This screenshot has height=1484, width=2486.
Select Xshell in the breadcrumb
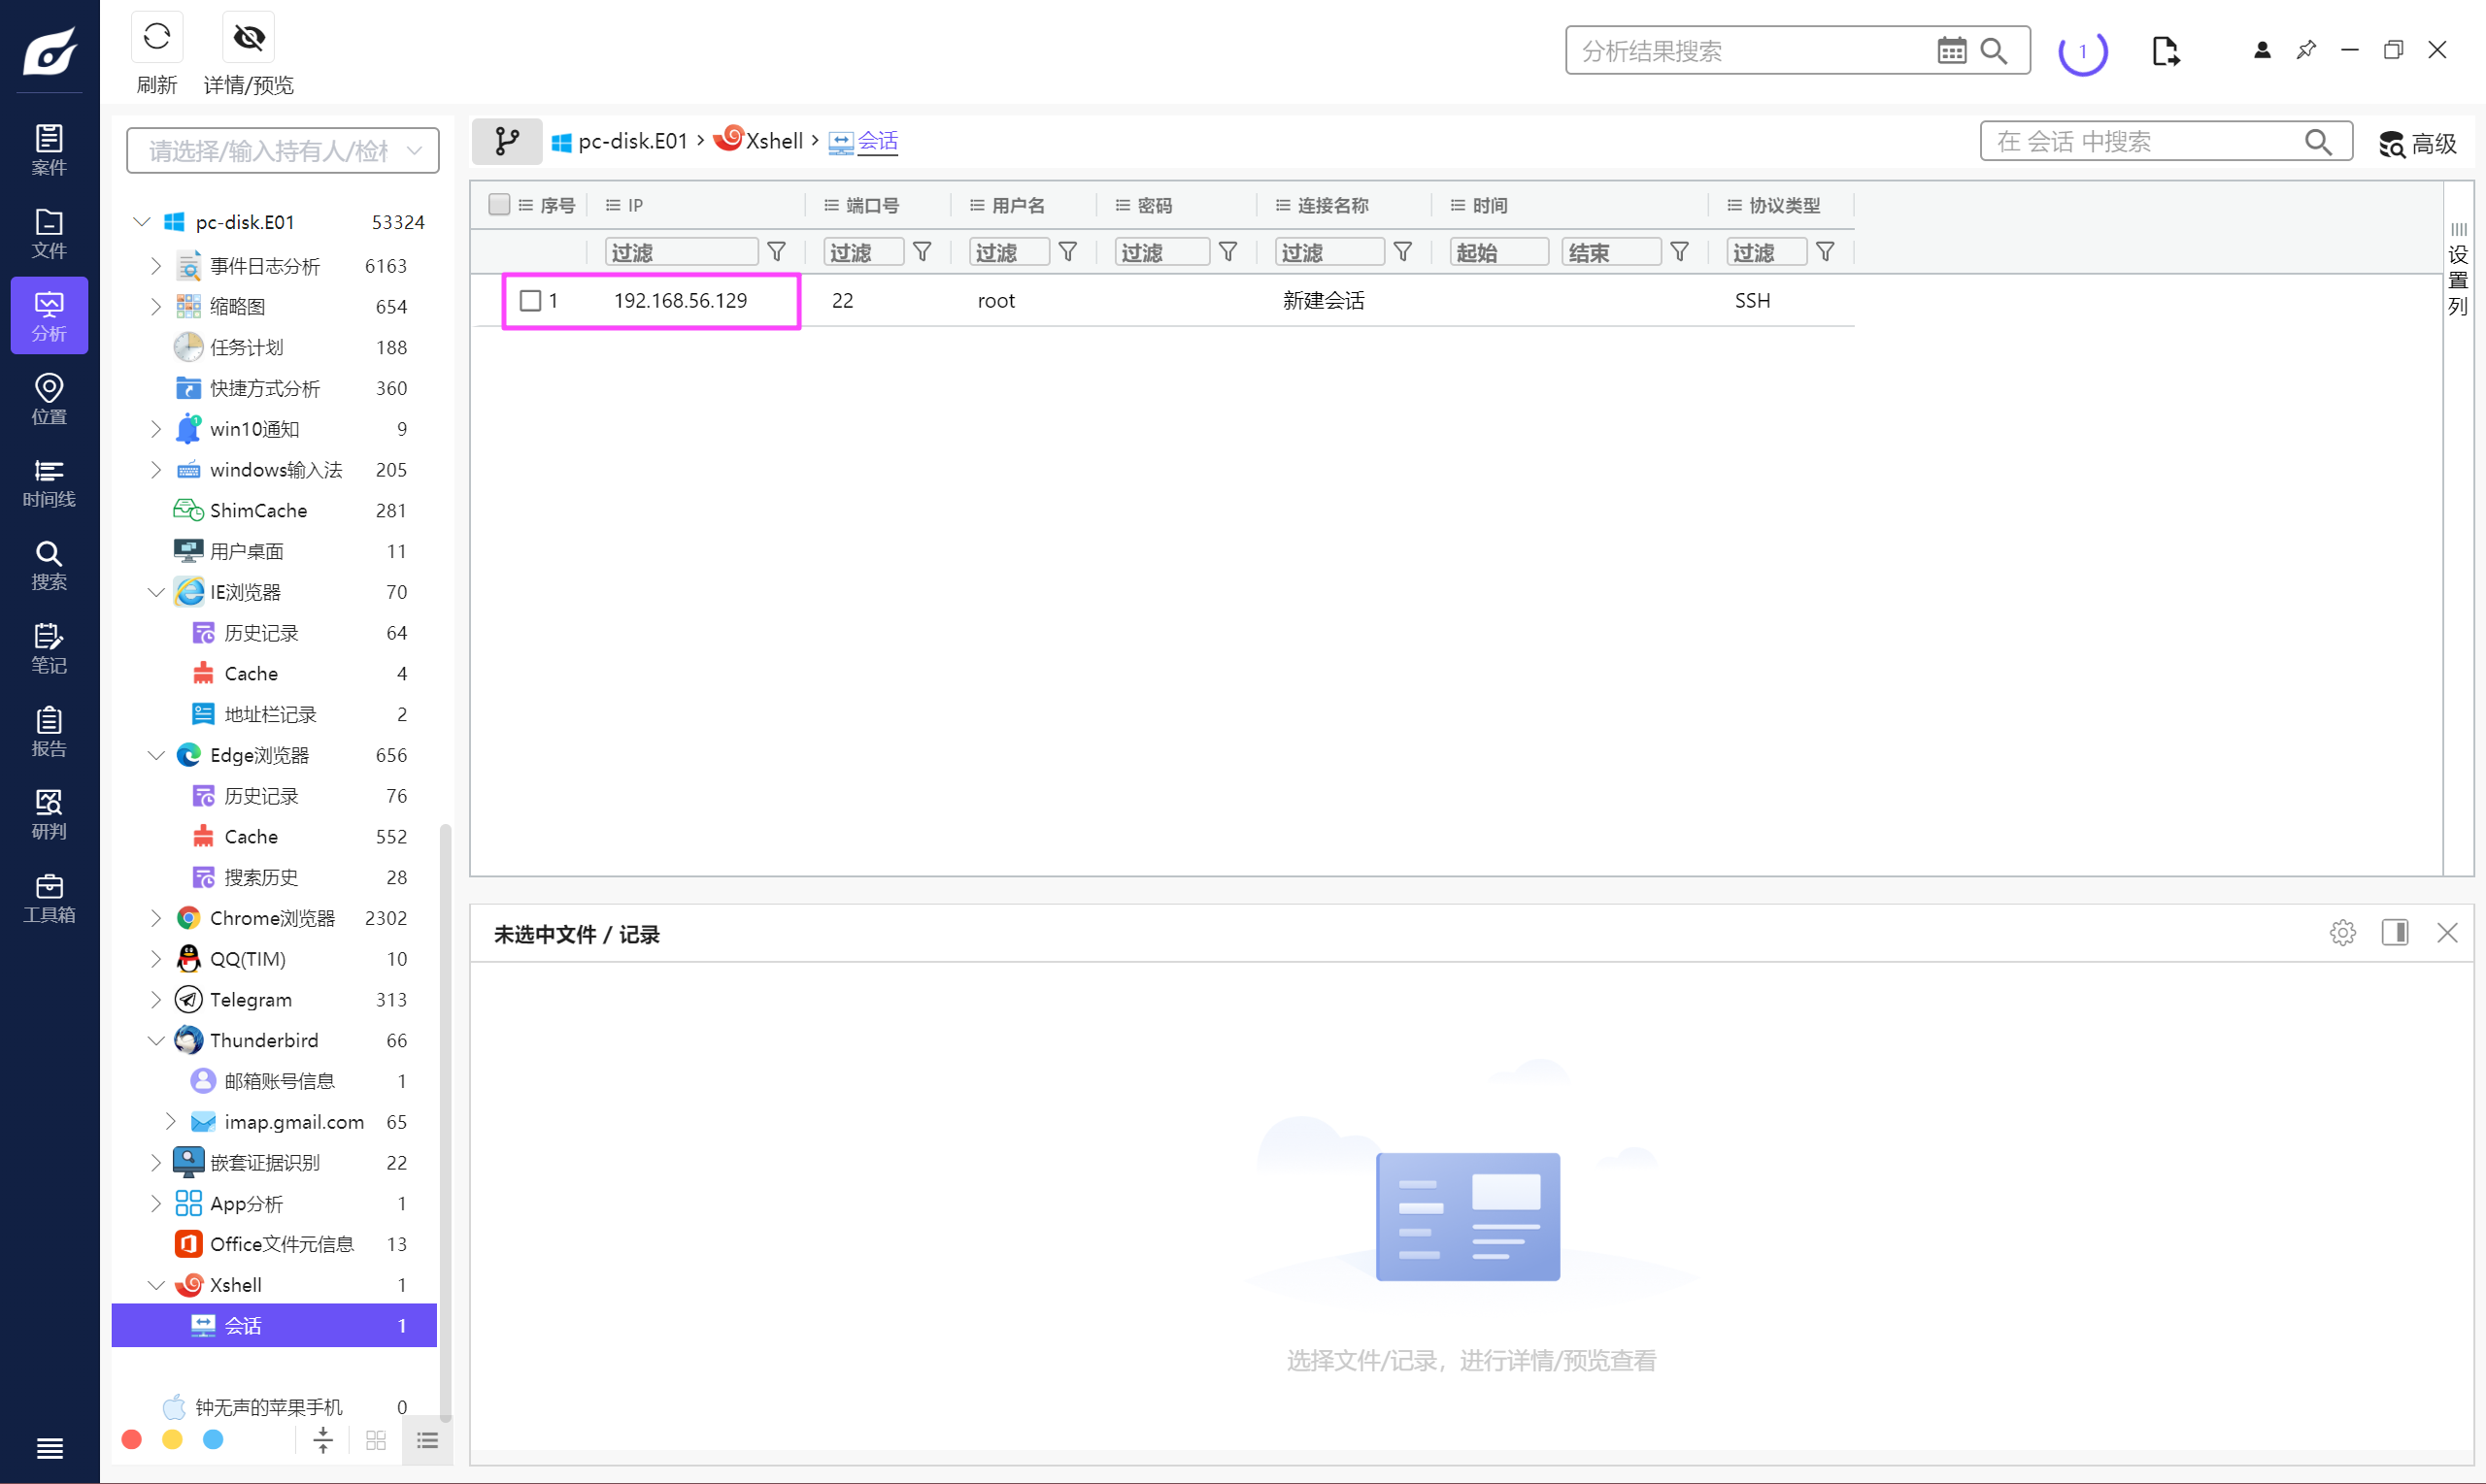pos(759,140)
